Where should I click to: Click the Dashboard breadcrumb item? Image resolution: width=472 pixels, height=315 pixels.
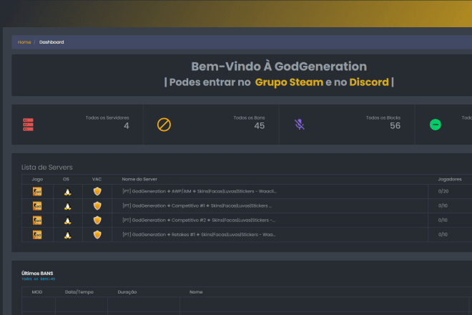[x=51, y=42]
